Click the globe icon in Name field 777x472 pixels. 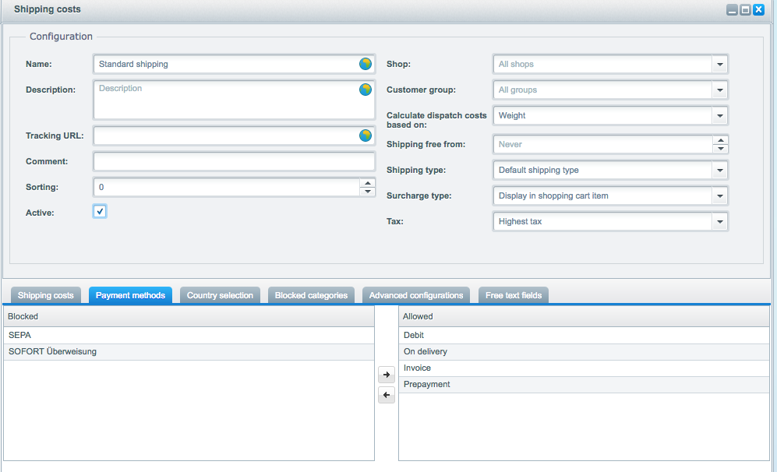point(365,64)
